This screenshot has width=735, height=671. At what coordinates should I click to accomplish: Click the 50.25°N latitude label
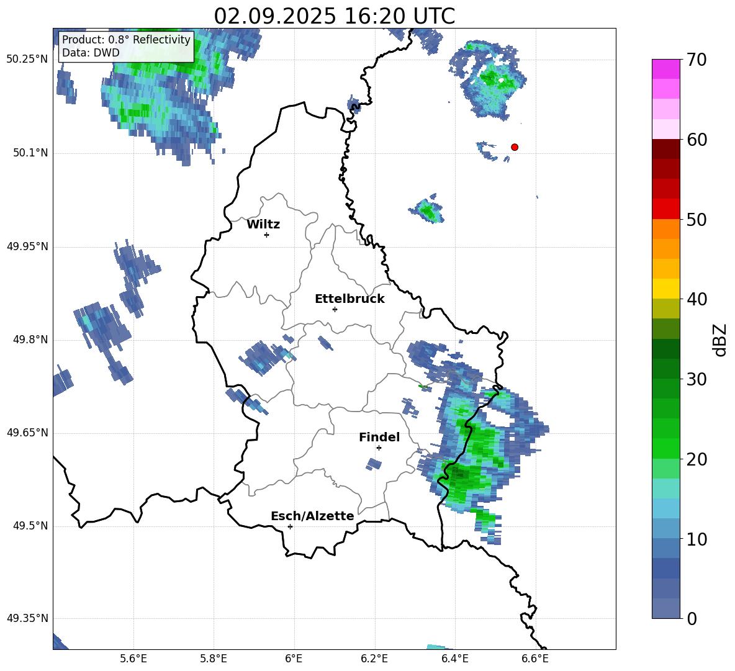tap(27, 60)
